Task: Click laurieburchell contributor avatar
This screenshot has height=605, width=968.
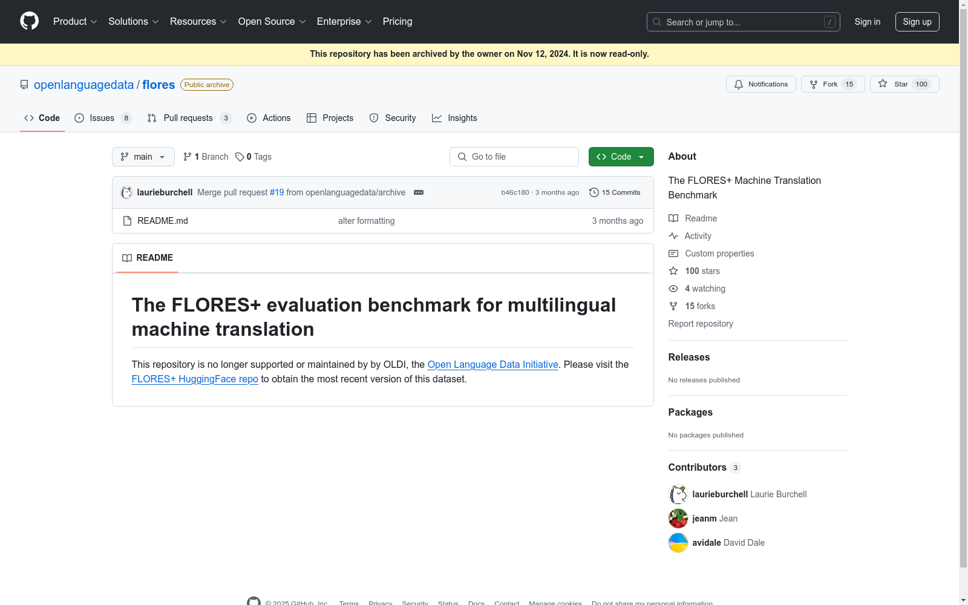Action: tap(678, 494)
